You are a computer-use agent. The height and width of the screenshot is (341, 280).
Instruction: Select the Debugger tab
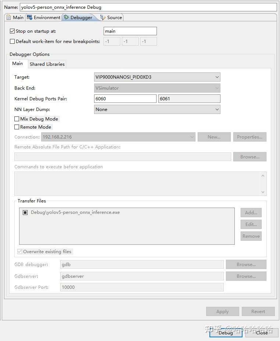click(78, 18)
